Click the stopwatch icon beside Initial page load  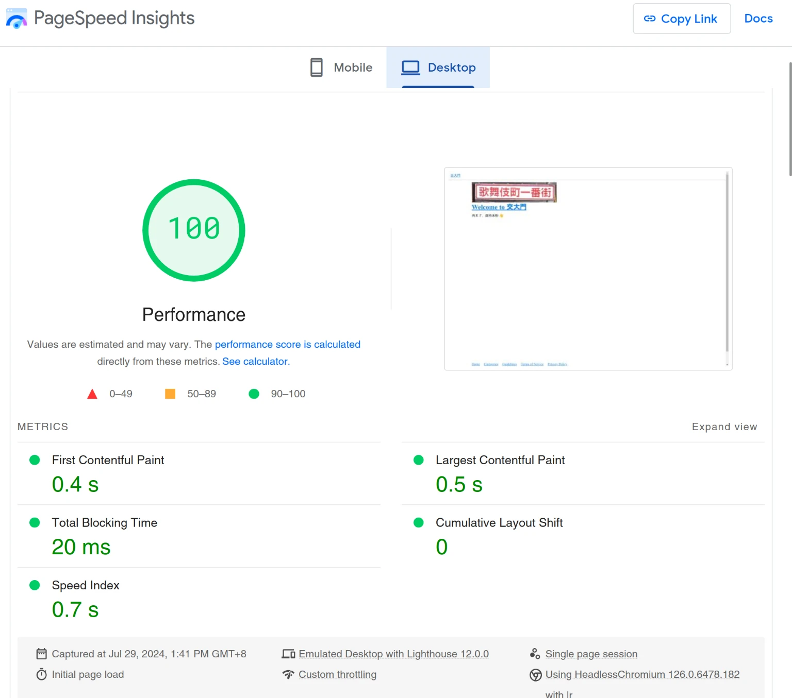click(x=42, y=674)
